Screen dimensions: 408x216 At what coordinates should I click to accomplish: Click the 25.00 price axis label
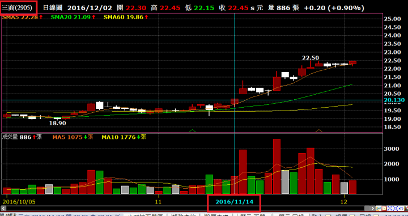(x=392, y=19)
